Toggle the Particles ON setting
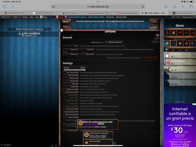Image resolution: width=196 pixels, height=147 pixels. (71, 78)
